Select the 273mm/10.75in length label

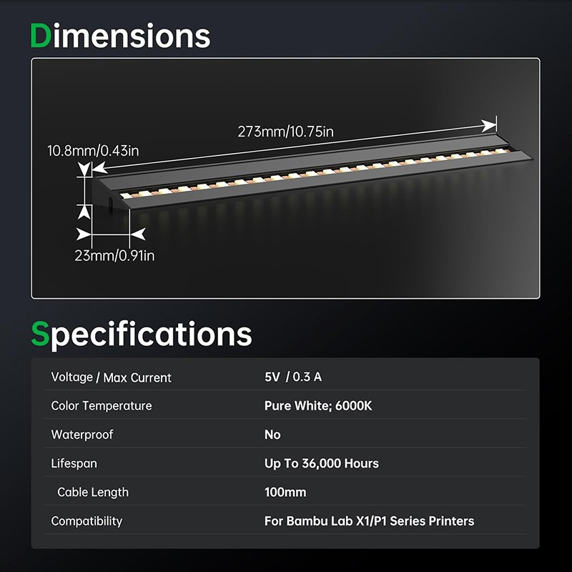(286, 132)
